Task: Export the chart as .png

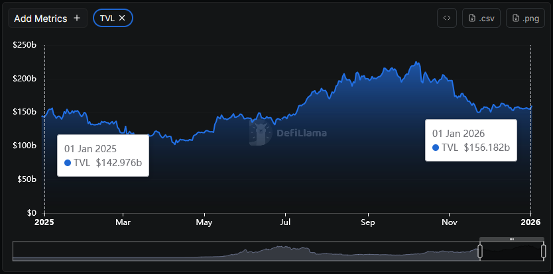Action: coord(525,19)
